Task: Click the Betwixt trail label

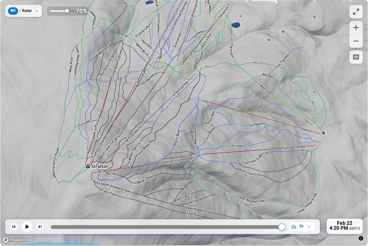Action: coord(160,53)
